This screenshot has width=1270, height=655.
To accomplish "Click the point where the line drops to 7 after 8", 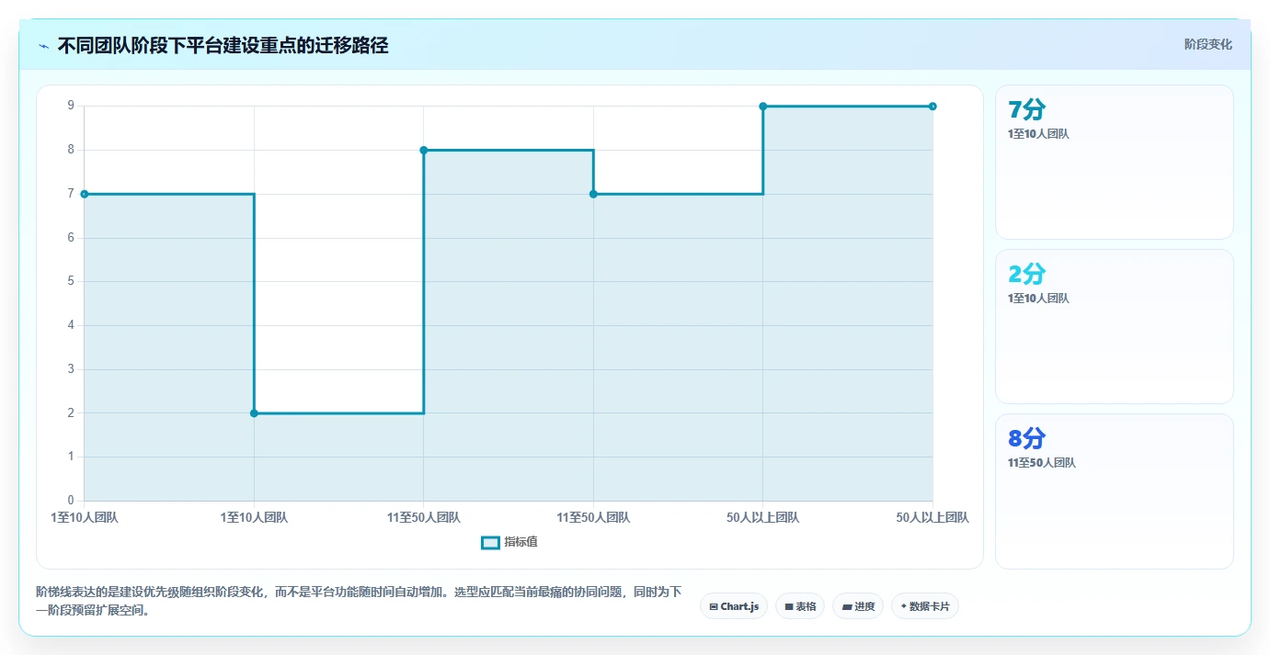I will 593,194.
